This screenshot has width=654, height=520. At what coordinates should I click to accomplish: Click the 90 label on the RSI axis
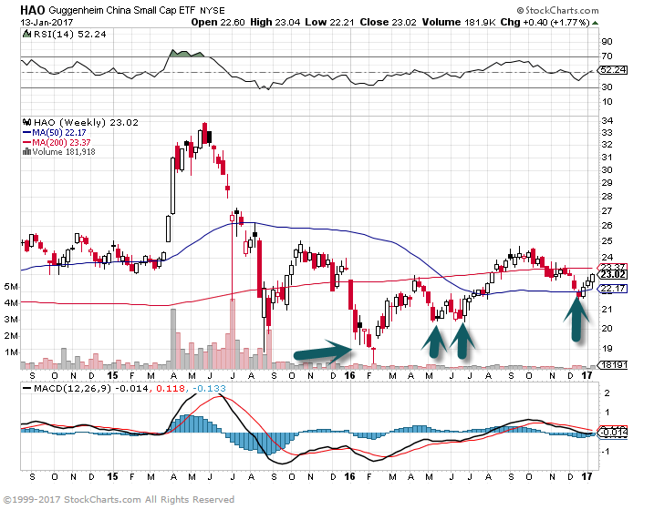(x=607, y=41)
